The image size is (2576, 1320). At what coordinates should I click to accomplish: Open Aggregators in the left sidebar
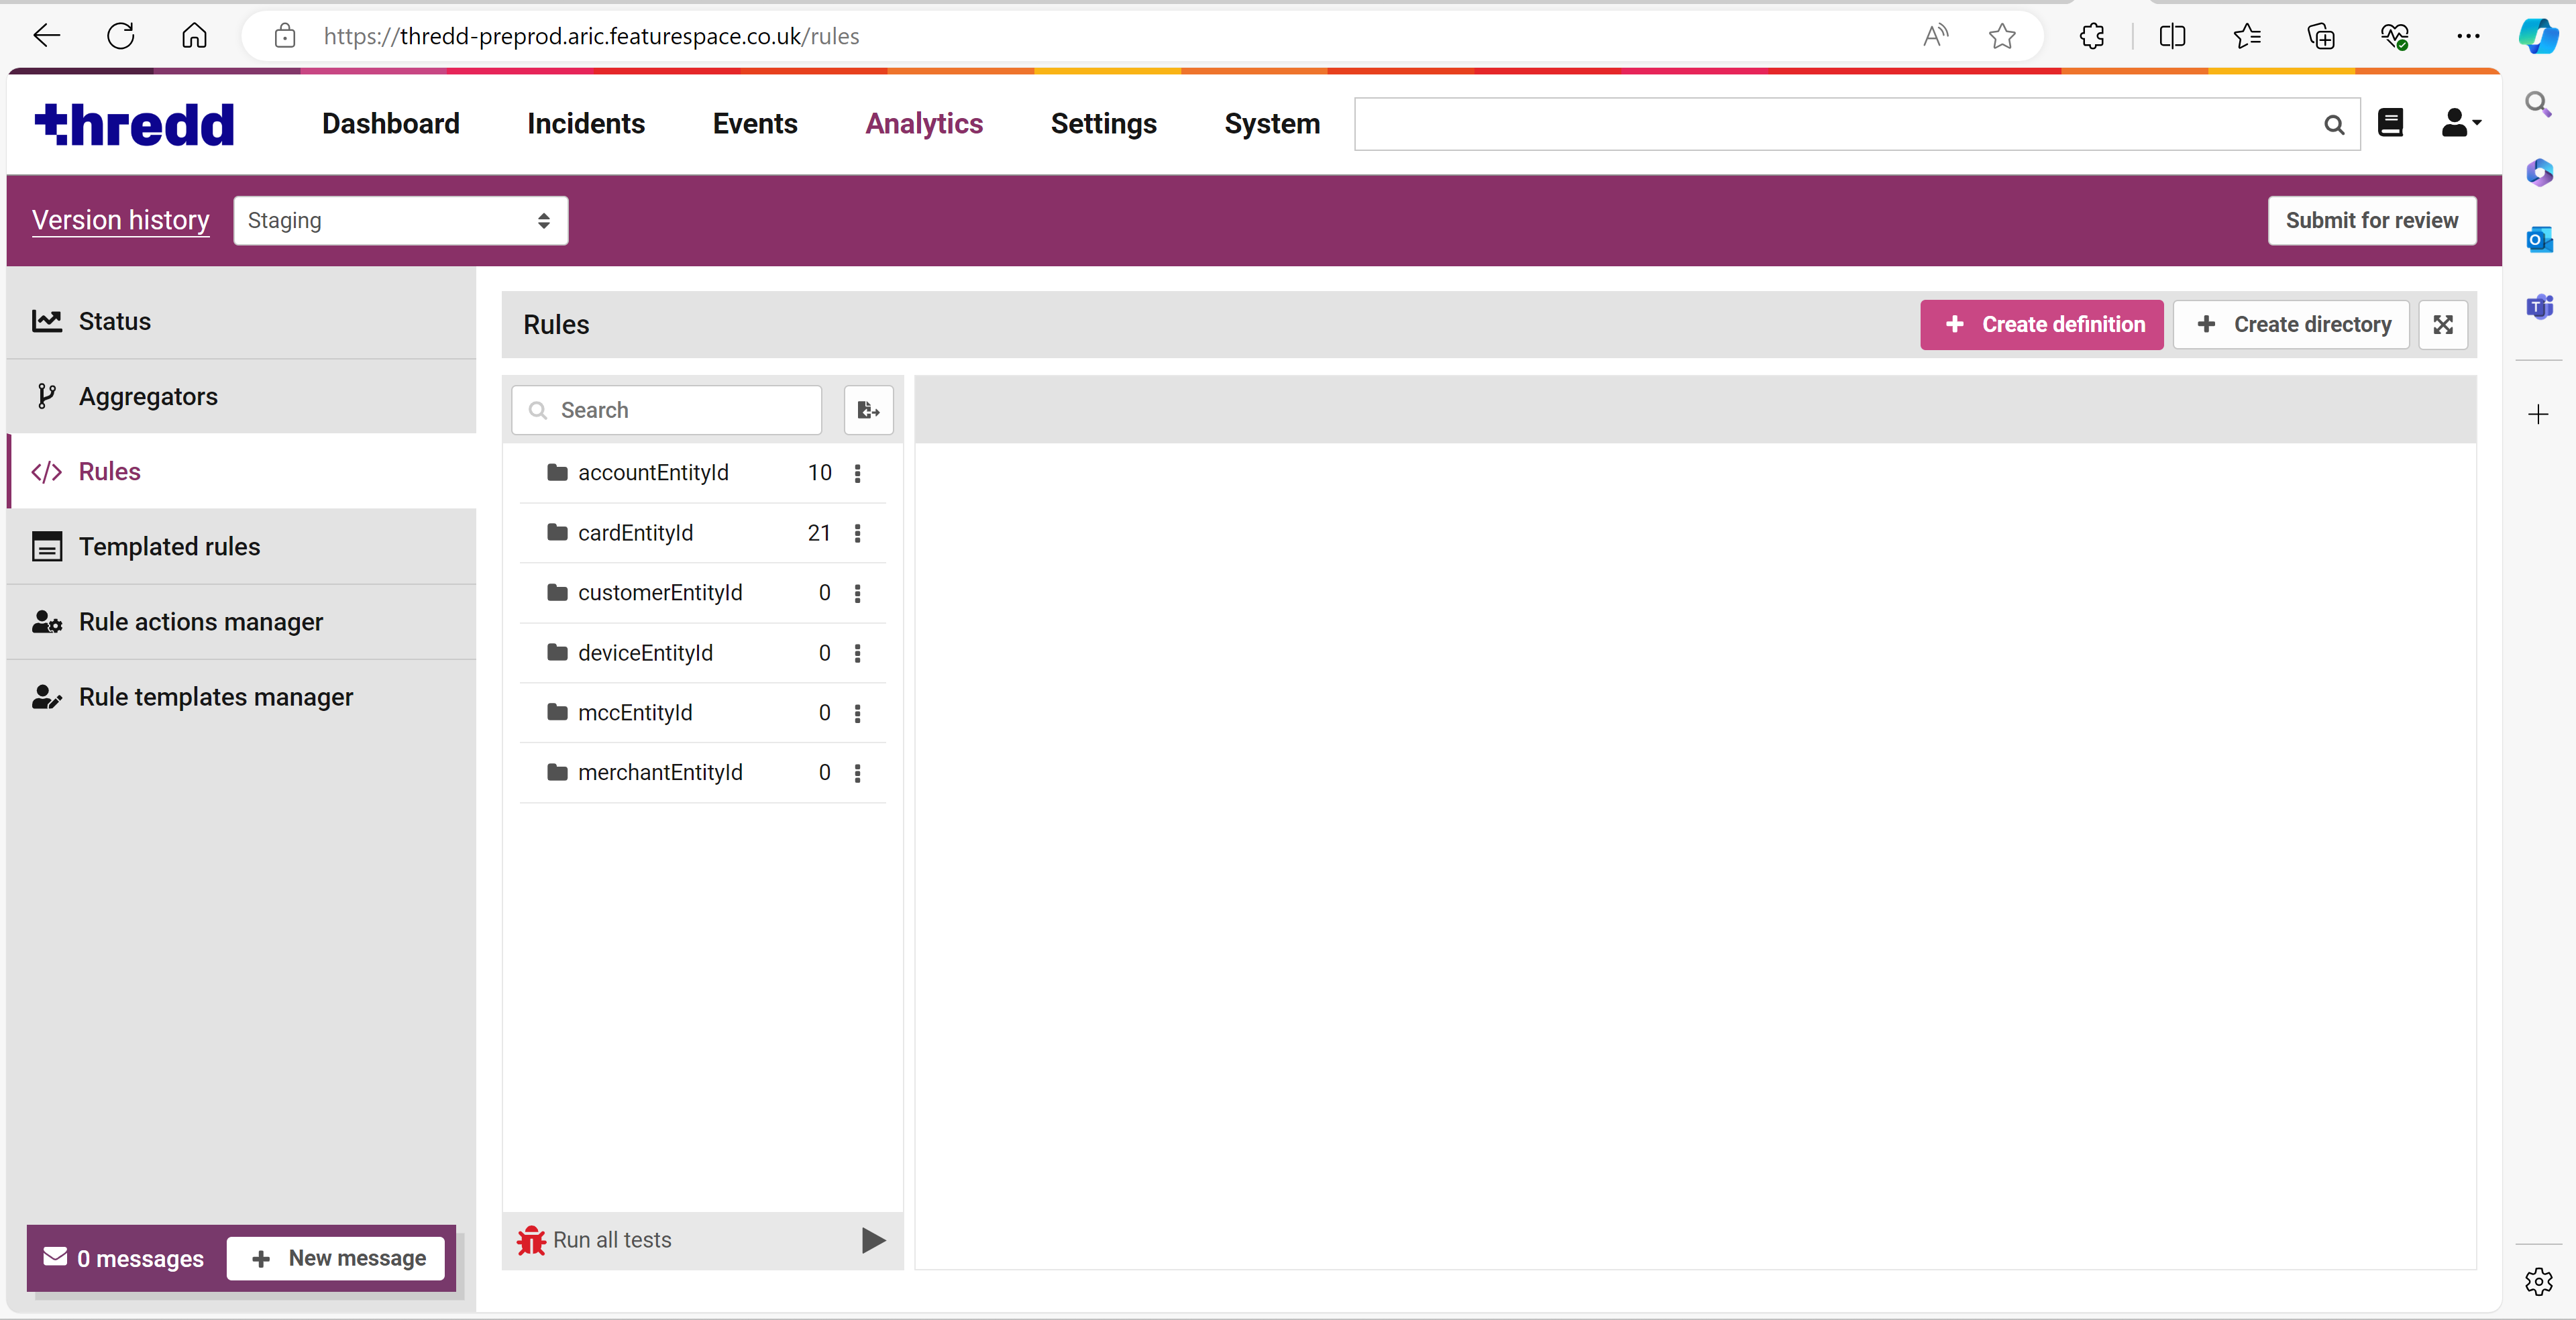pyautogui.click(x=242, y=396)
